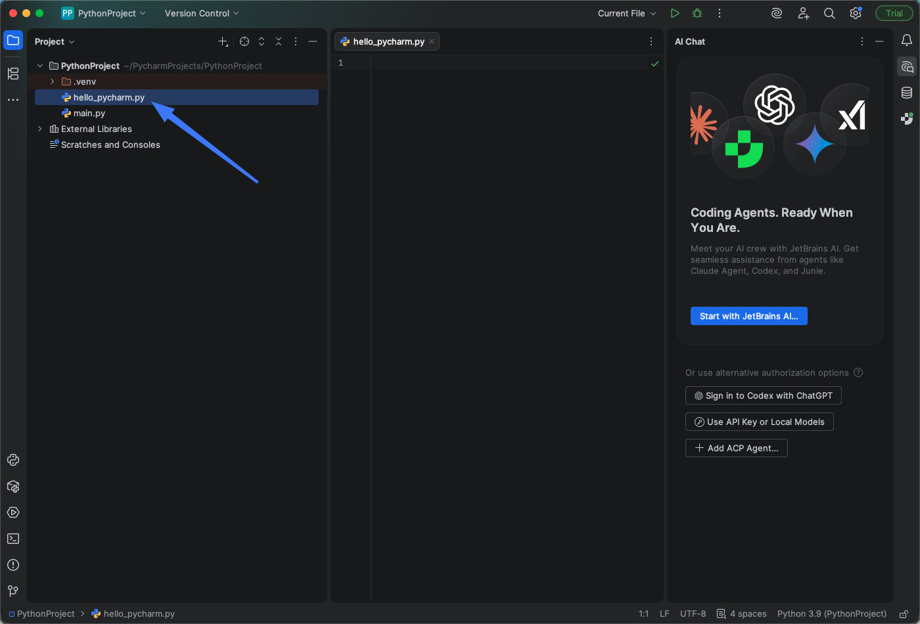Image resolution: width=920 pixels, height=624 pixels.
Task: Open help icon beside alternative authorization options
Action: (858, 372)
